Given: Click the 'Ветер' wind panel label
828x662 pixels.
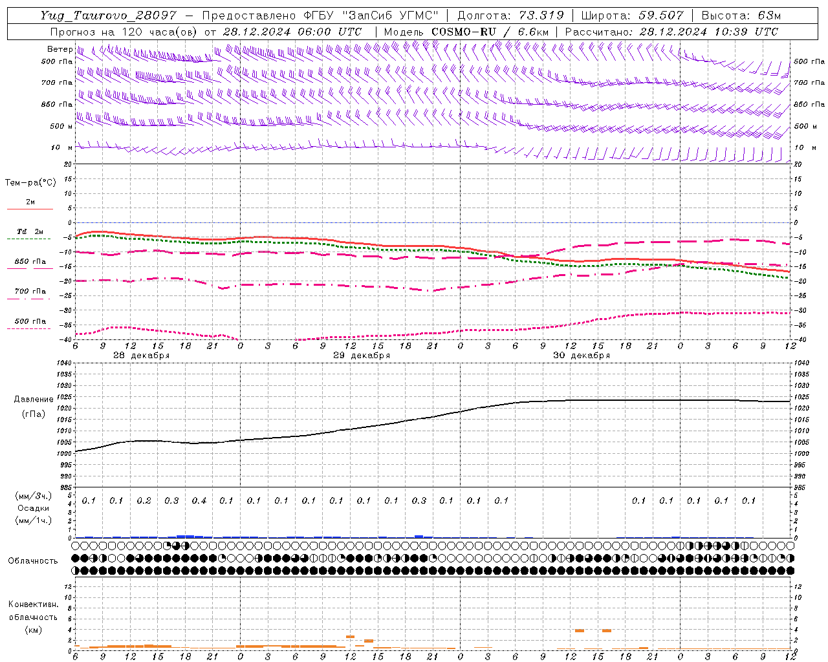Looking at the screenshot, I should (60, 49).
